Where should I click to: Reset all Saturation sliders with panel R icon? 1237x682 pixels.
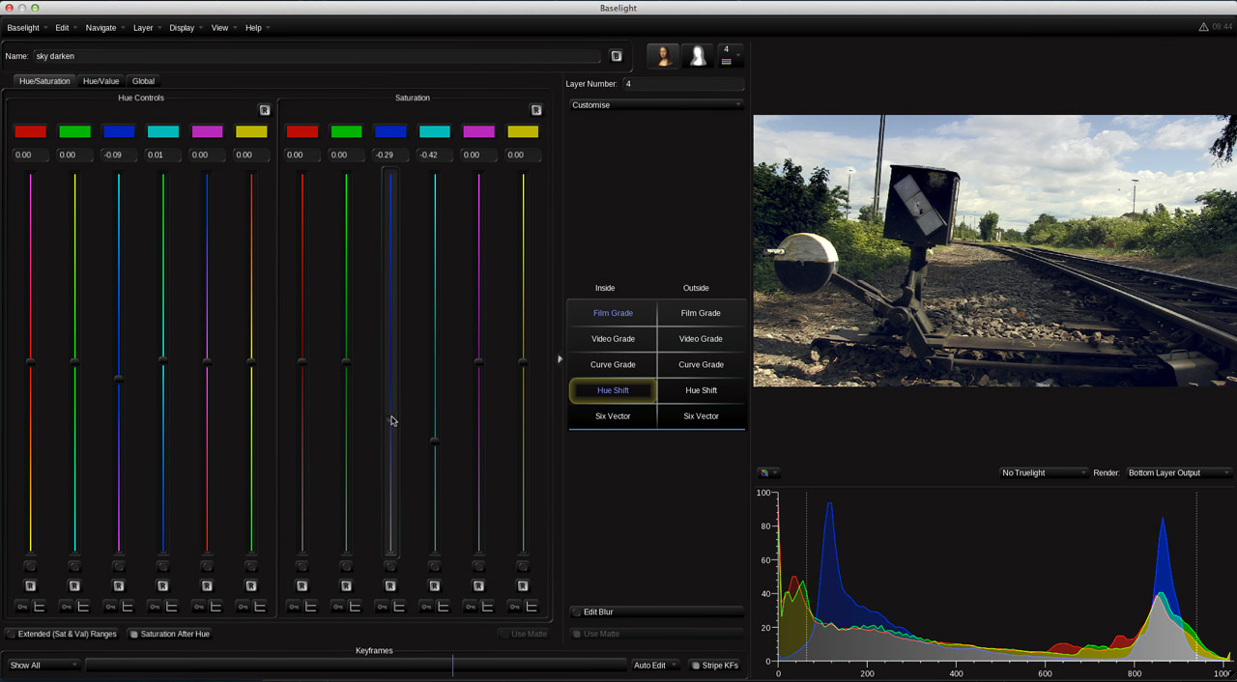click(x=536, y=110)
